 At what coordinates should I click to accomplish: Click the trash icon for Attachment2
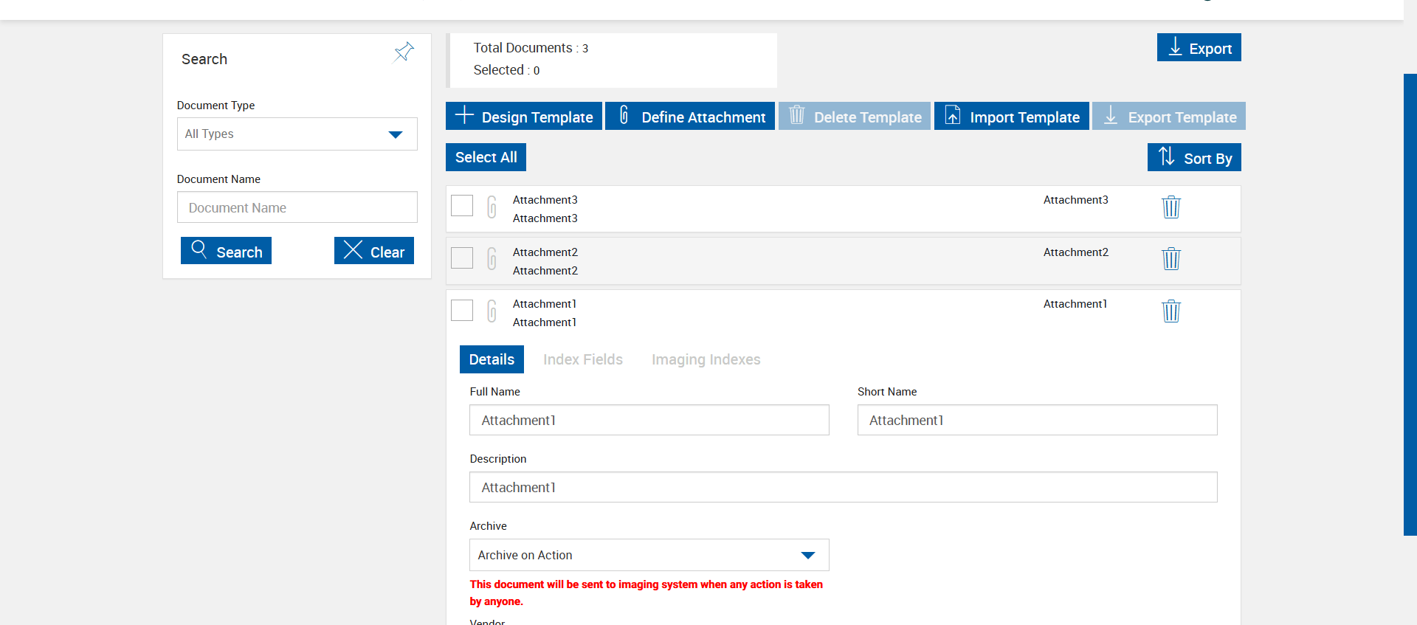tap(1171, 259)
